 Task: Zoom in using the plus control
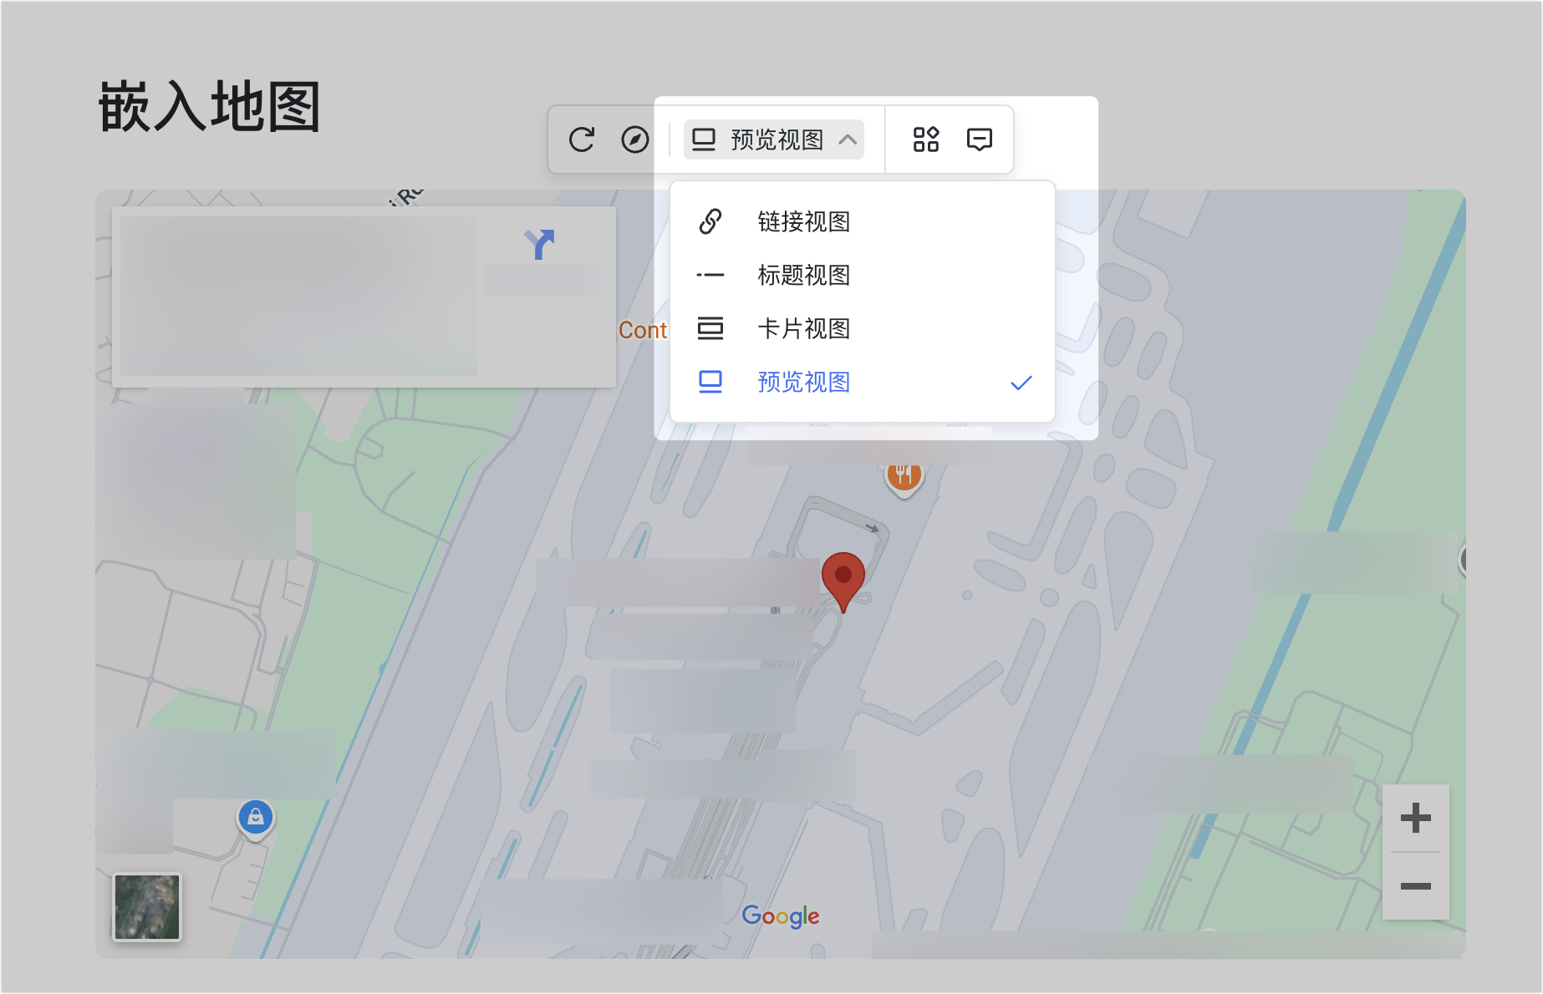point(1415,818)
